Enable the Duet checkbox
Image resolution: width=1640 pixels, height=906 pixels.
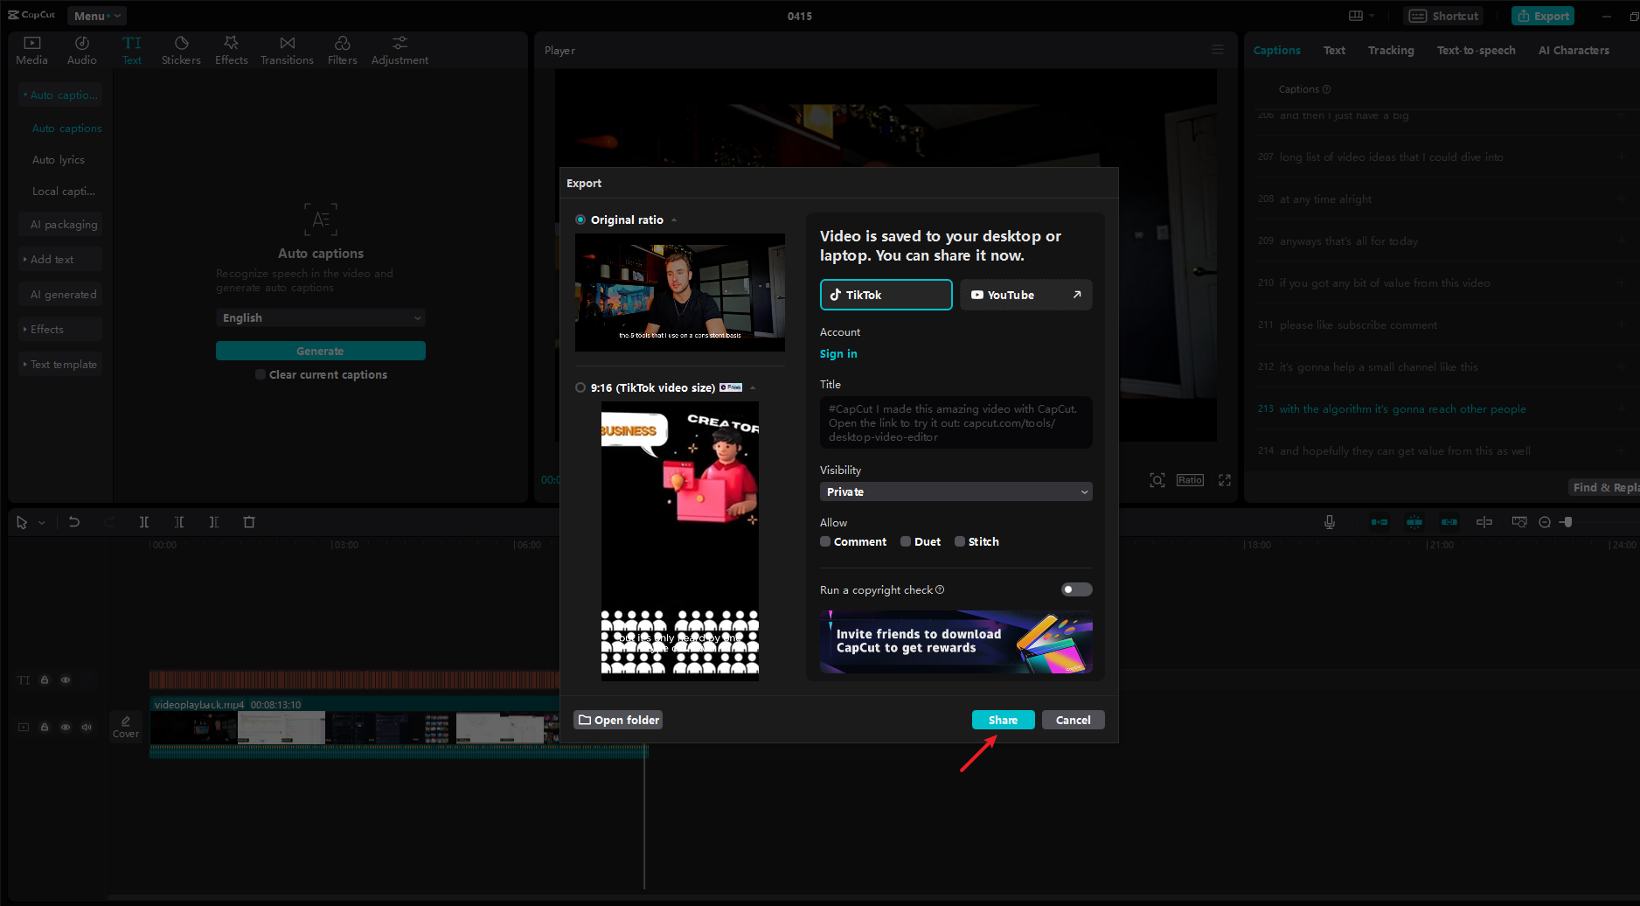point(906,541)
